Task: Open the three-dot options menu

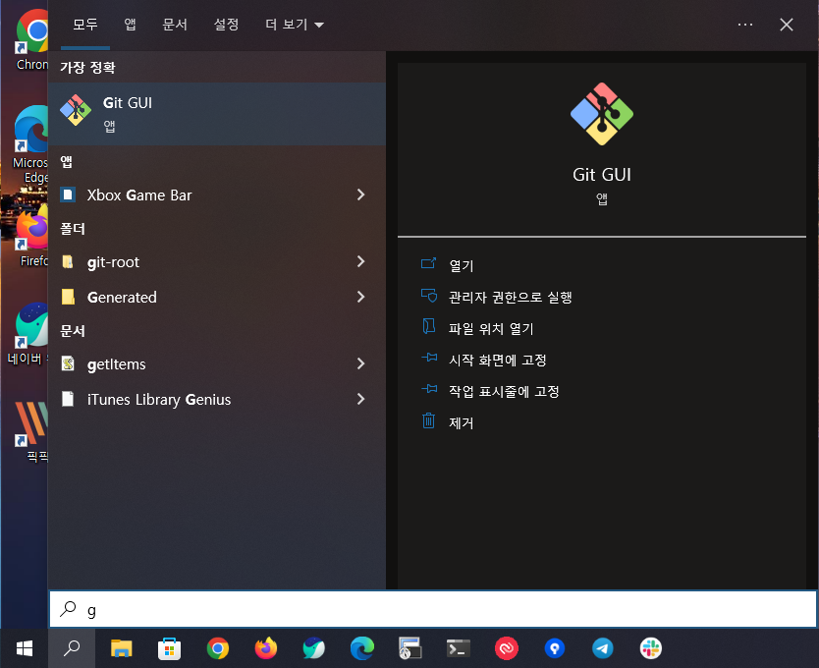Action: click(744, 25)
